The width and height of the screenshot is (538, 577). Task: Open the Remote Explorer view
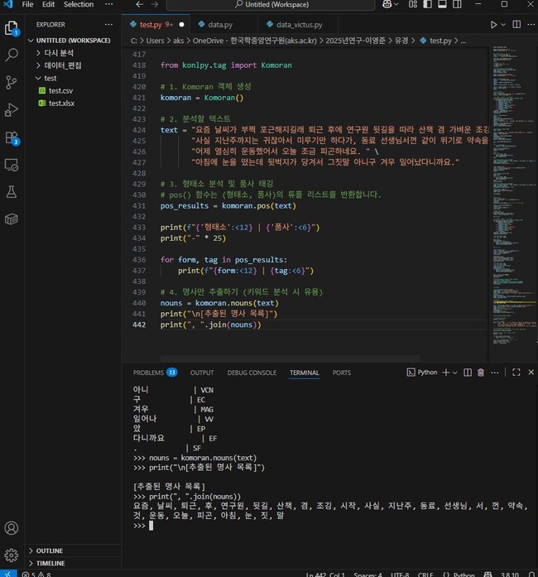[x=12, y=165]
